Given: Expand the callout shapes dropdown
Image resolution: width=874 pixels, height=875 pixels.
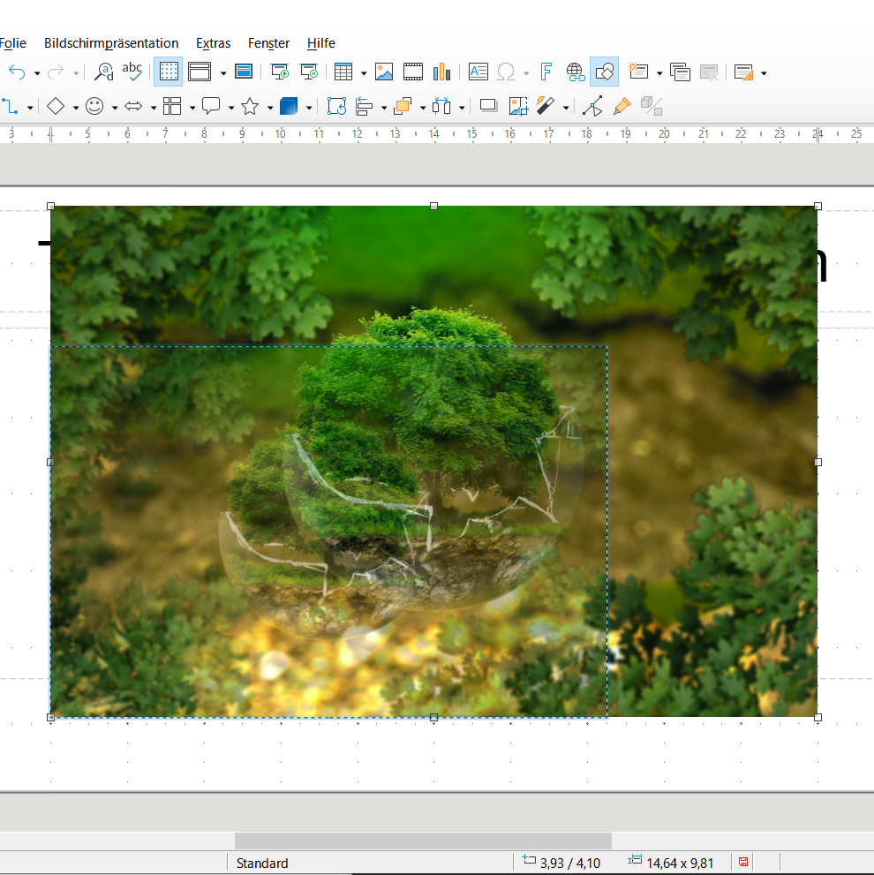Looking at the screenshot, I should 231,108.
